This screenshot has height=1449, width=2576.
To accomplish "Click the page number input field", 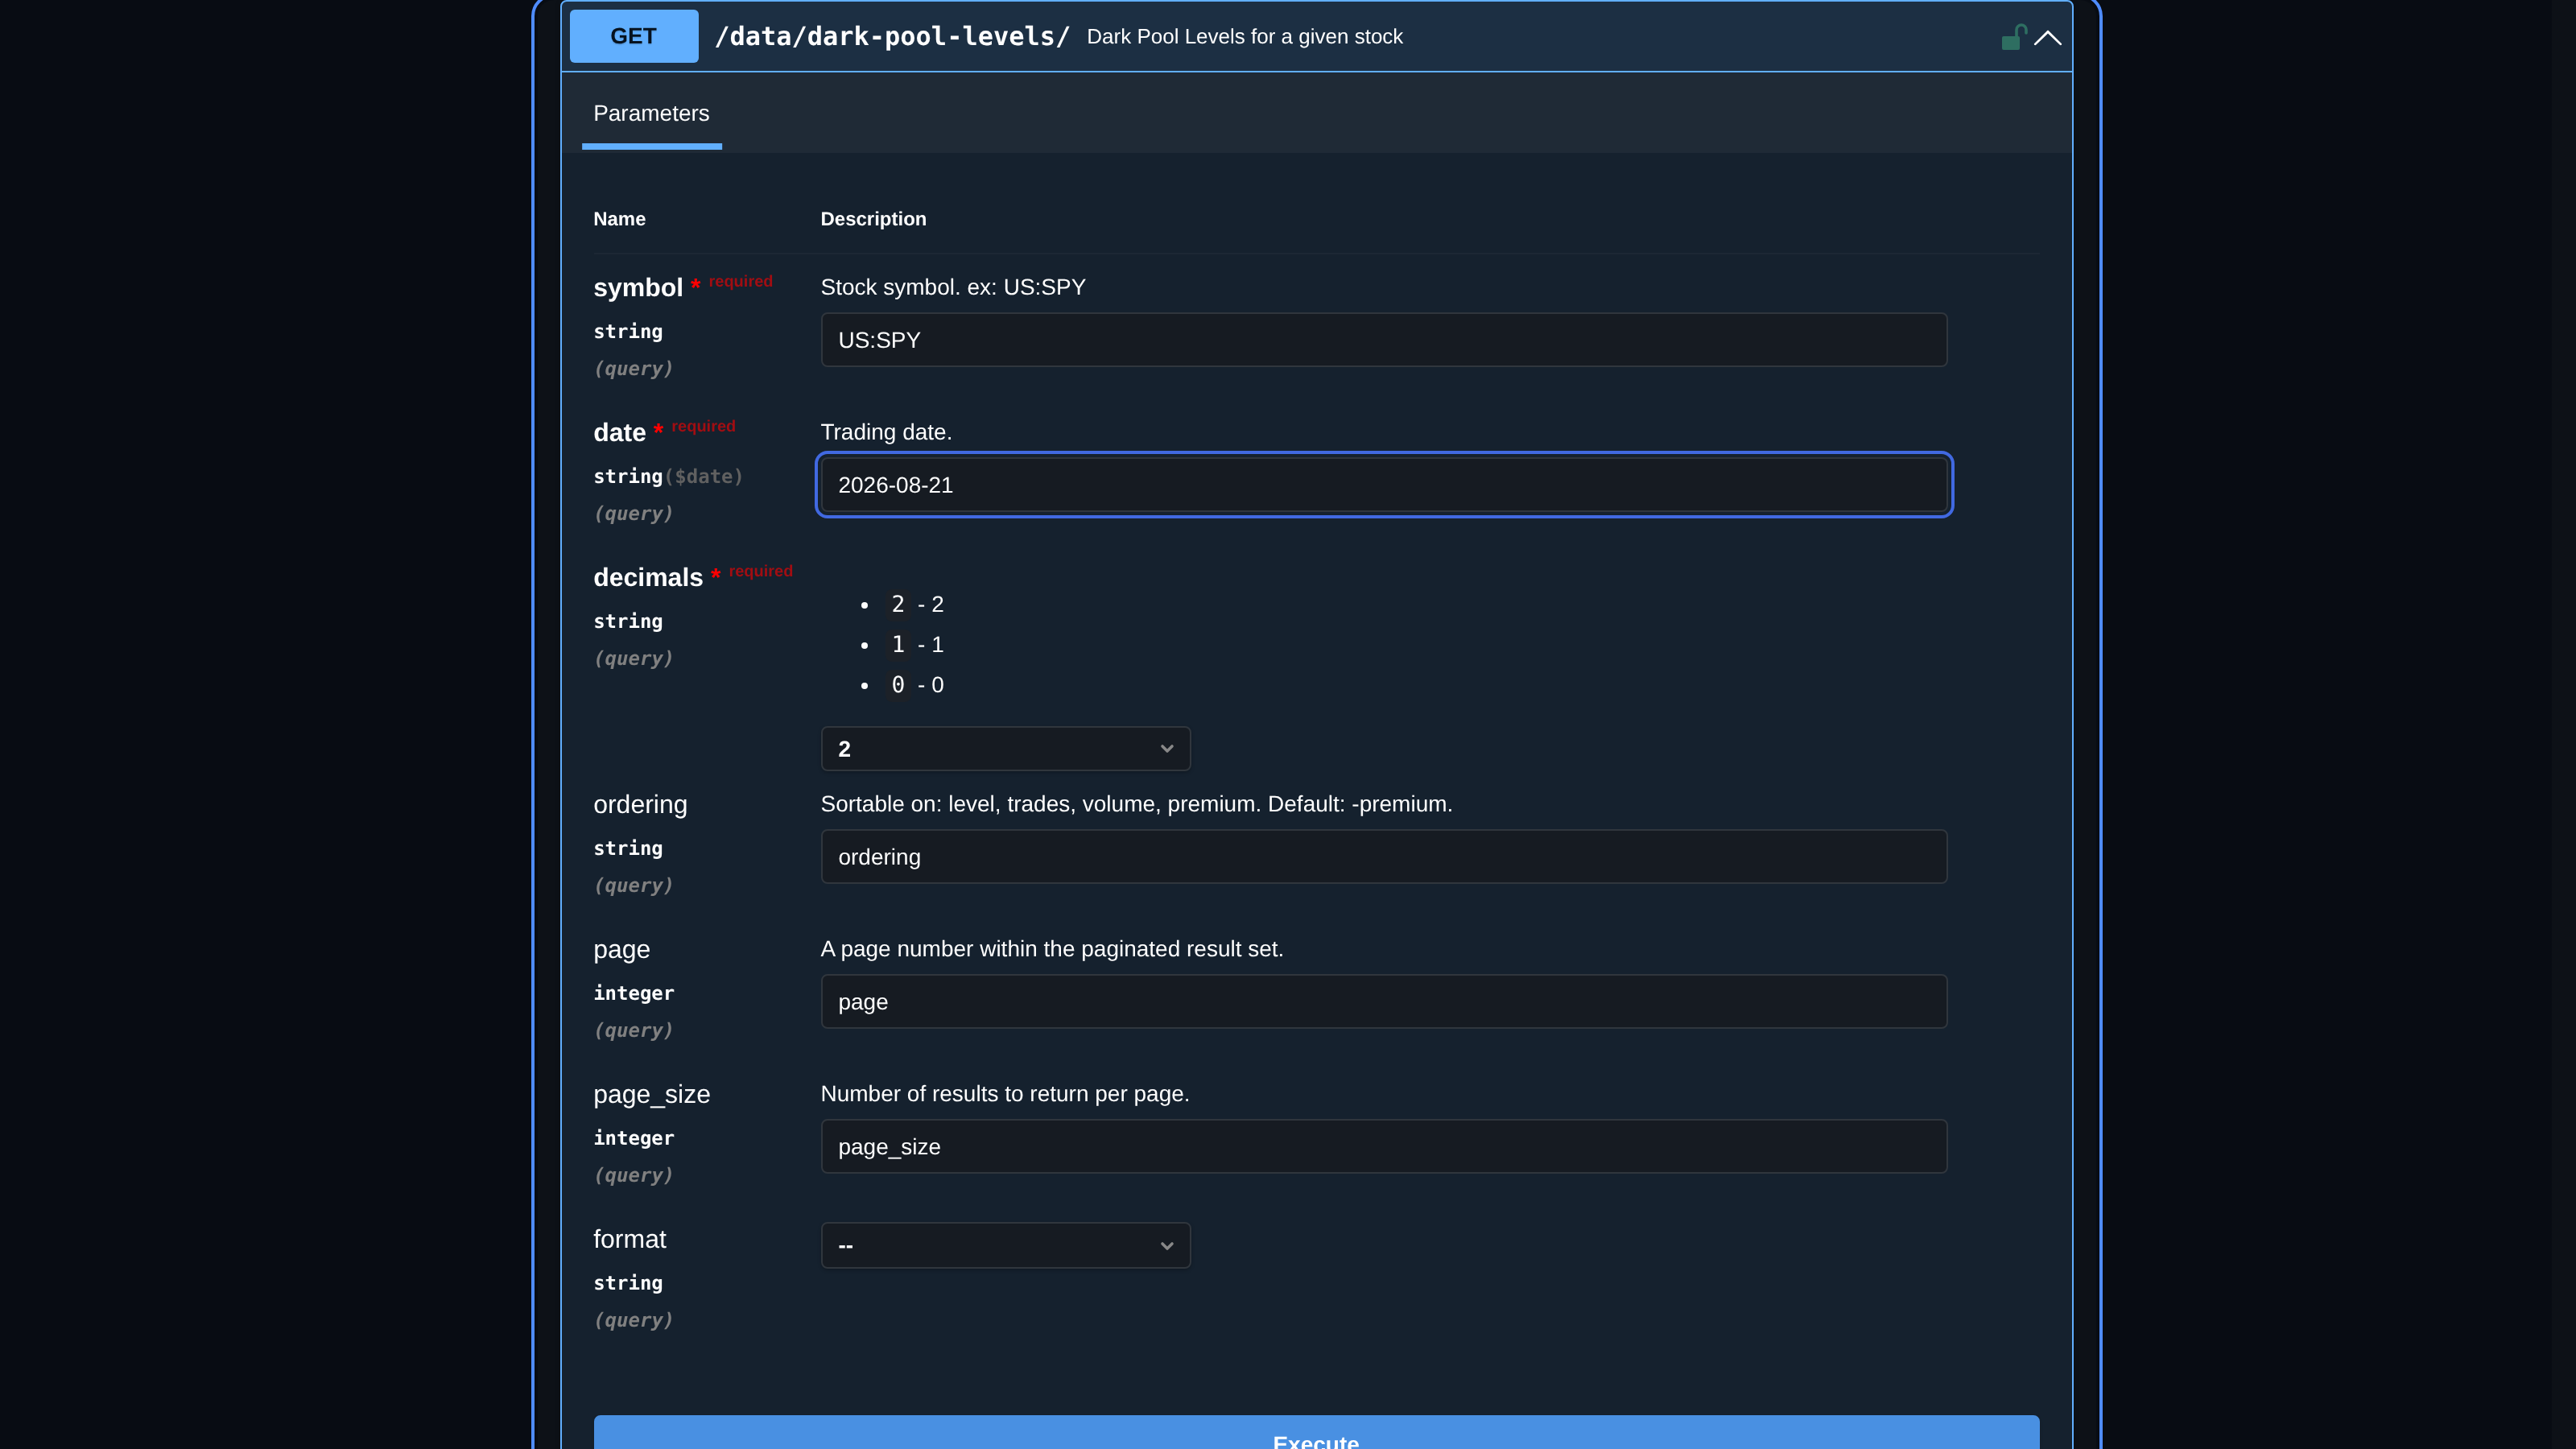I will pos(1383,1002).
